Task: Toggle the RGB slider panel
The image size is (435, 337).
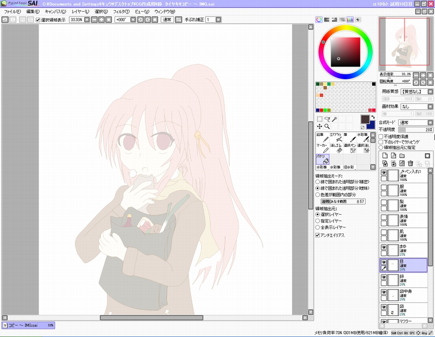Action: pyautogui.click(x=327, y=19)
